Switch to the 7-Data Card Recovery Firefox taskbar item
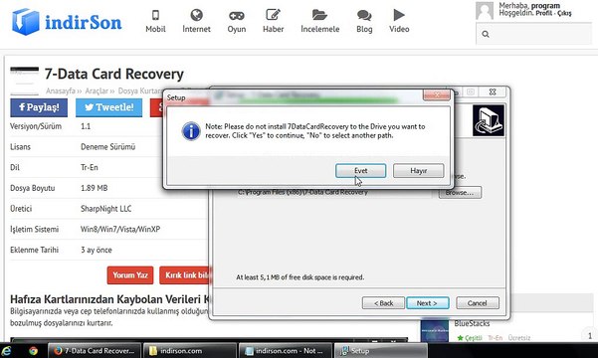598x358 pixels. pyautogui.click(x=95, y=350)
